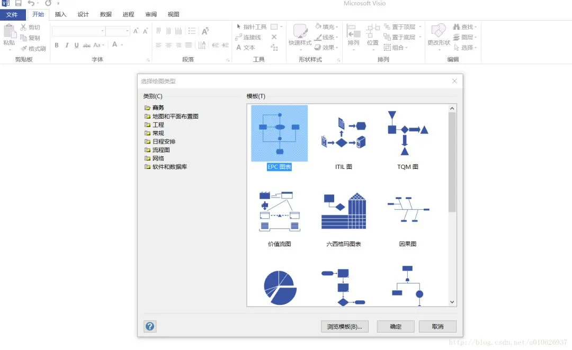The height and width of the screenshot is (350, 572).
Task: Click the Increase Font Size icon
Action: (x=136, y=31)
